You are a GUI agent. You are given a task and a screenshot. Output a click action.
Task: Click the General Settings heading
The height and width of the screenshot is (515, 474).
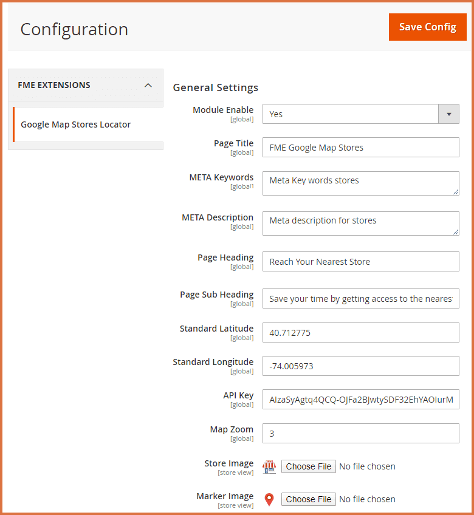tap(215, 87)
